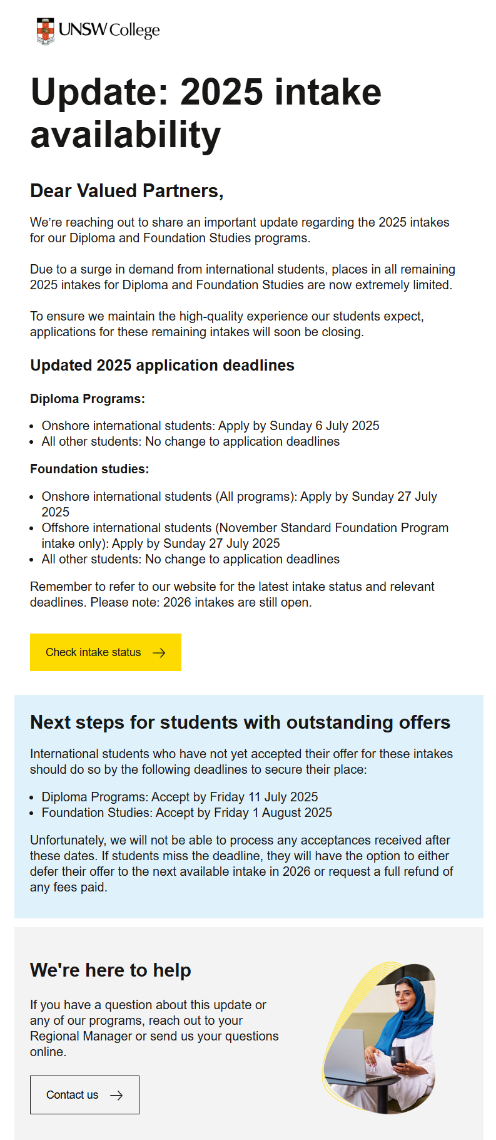Click the Onshore Diploma 6 July 2025 bullet
The image size is (496, 1140).
[210, 426]
